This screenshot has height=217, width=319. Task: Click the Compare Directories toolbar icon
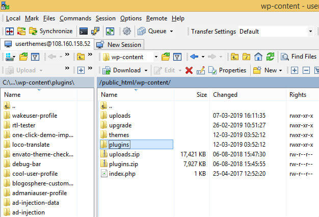(x=10, y=31)
